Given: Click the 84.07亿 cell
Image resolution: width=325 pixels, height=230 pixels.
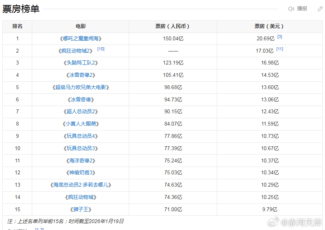Looking at the screenshot, I should coord(173,124).
